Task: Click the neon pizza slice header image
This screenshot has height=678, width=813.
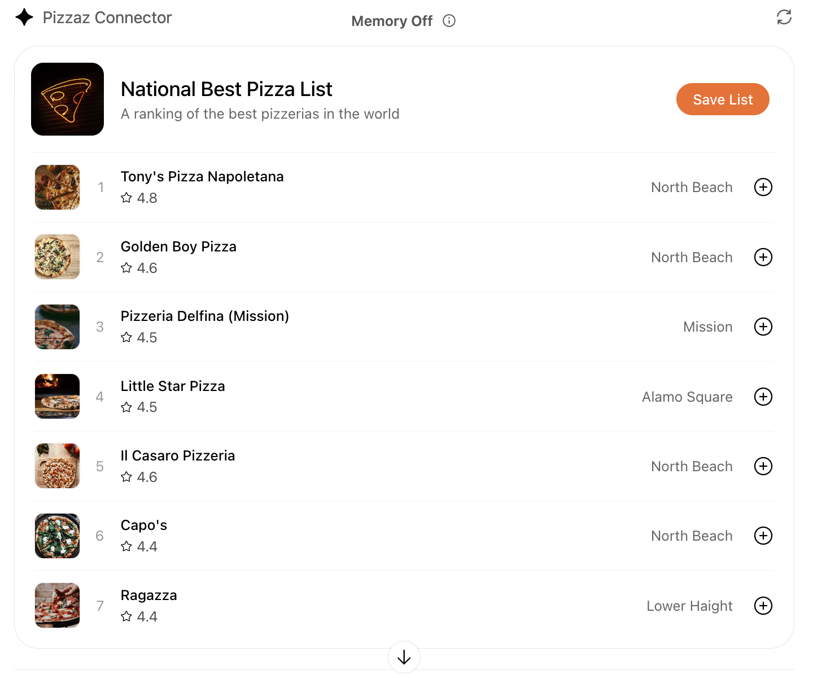Action: 67,99
